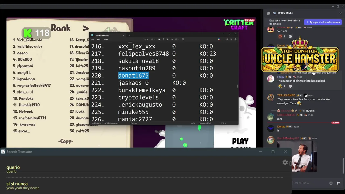Toggle the reaction on the 16,75cm message
The image size is (345, 194).
click(x=282, y=36)
